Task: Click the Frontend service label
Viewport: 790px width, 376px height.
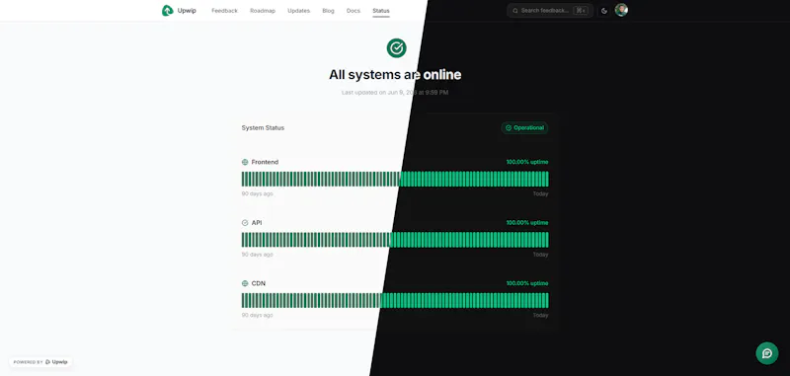Action: 265,162
